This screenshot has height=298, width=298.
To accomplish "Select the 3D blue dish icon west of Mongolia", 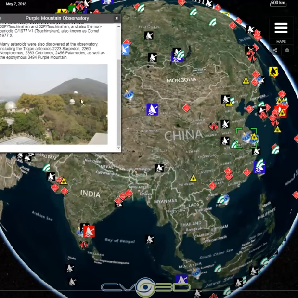I will [x=129, y=95].
